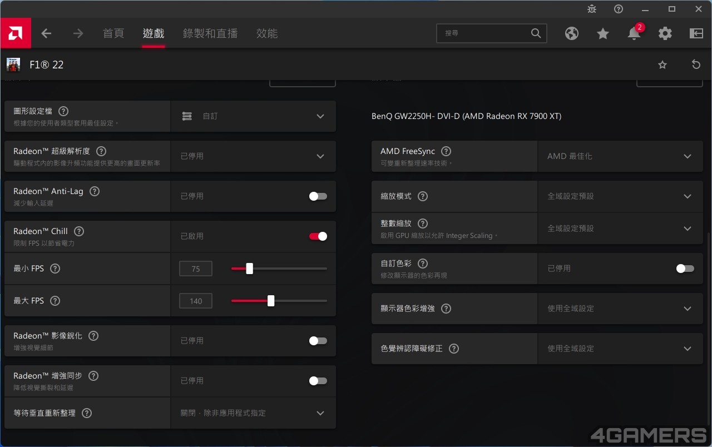This screenshot has height=447, width=712.
Task: Show help for 顯示器色彩增強
Action: (446, 309)
